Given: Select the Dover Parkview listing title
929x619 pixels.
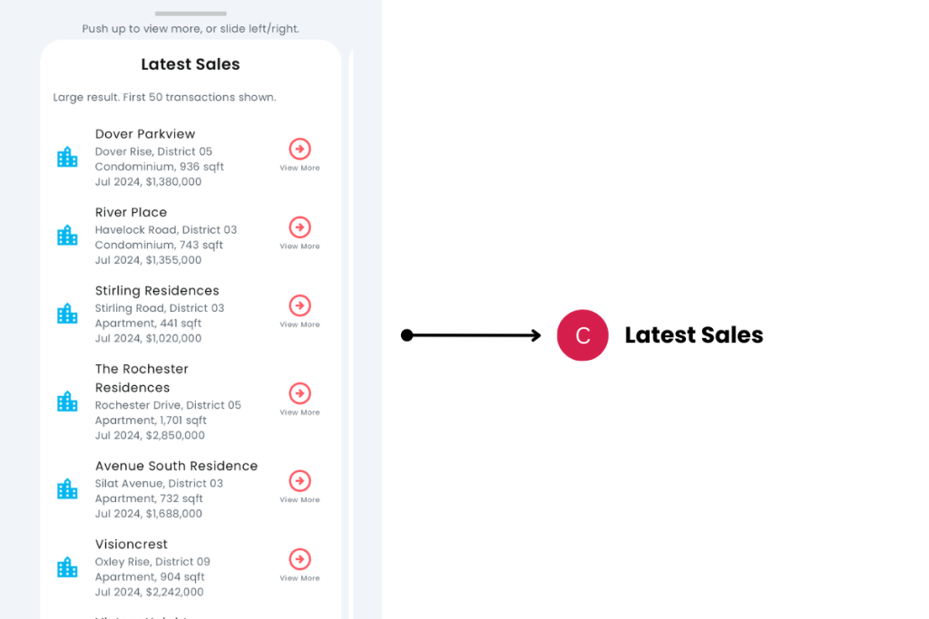Looking at the screenshot, I should 145,134.
